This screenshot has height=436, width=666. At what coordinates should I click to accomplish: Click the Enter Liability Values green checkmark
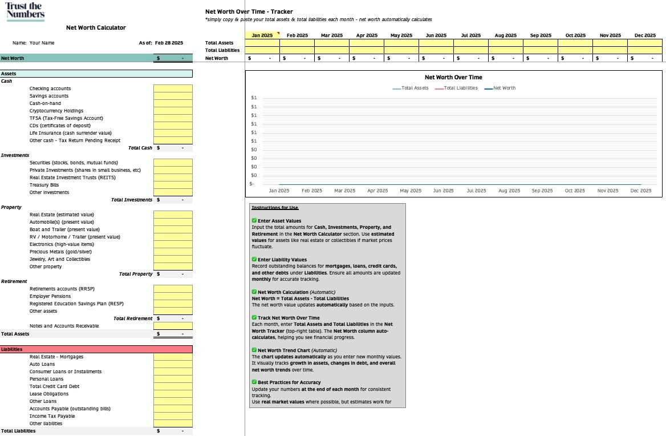click(254, 259)
